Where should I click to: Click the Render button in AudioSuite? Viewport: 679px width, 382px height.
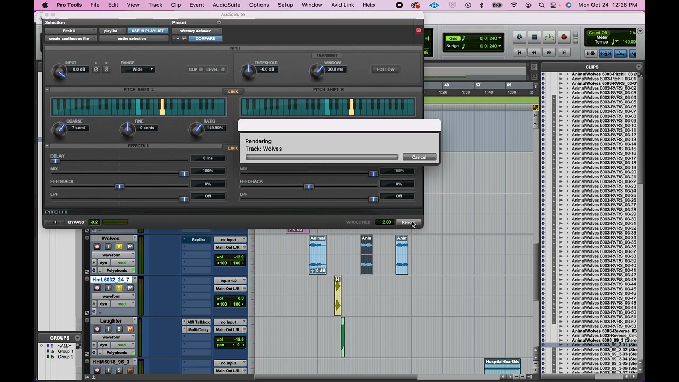408,222
